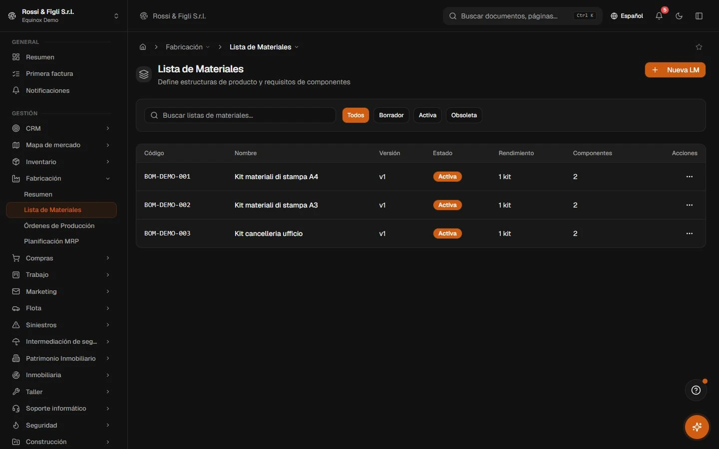Click the global Buscar documentos search box
The height and width of the screenshot is (449, 719).
(522, 16)
